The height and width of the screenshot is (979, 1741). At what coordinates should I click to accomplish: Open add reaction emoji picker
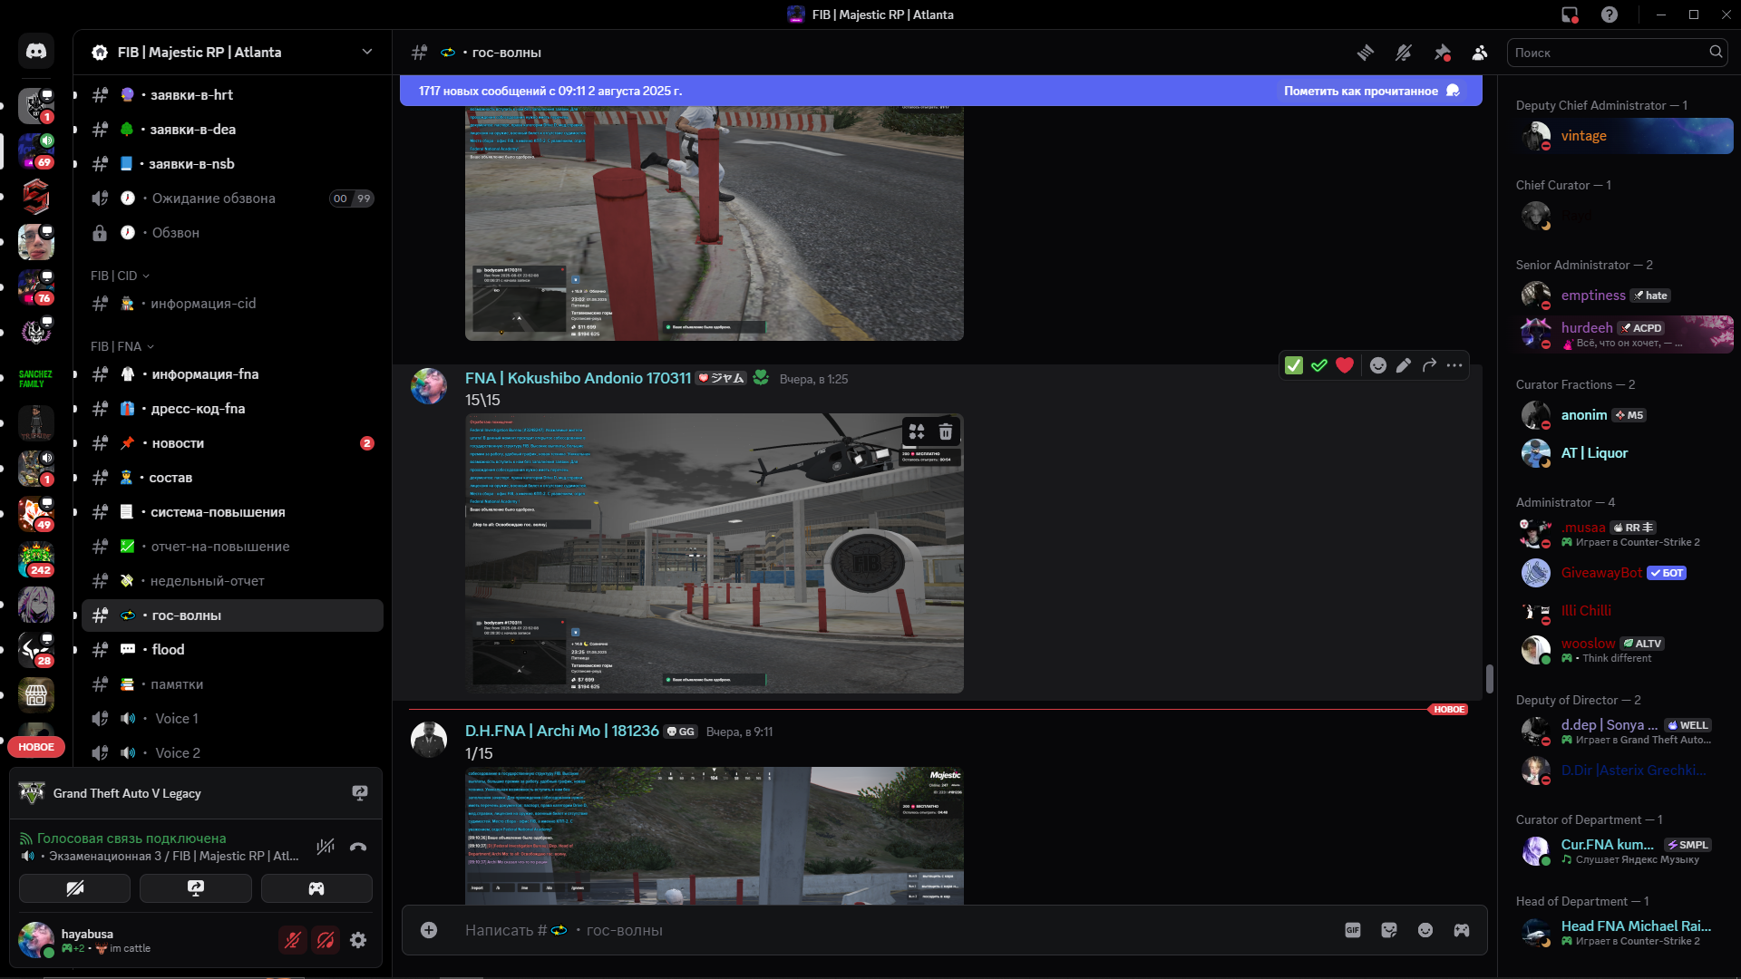pyautogui.click(x=1378, y=365)
